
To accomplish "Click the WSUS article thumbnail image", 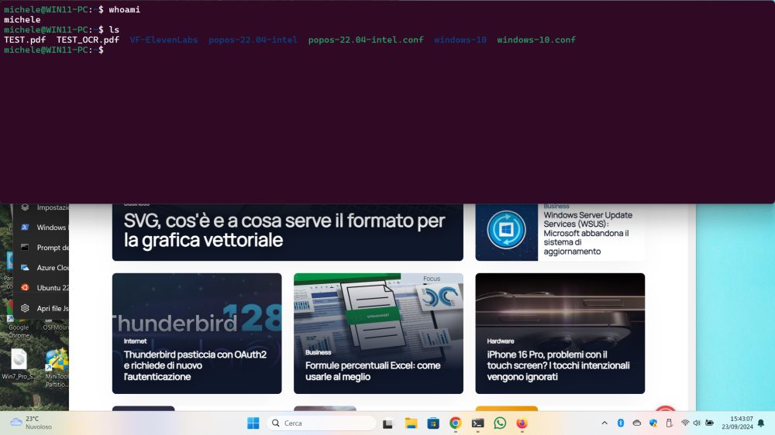I will 506,231.
